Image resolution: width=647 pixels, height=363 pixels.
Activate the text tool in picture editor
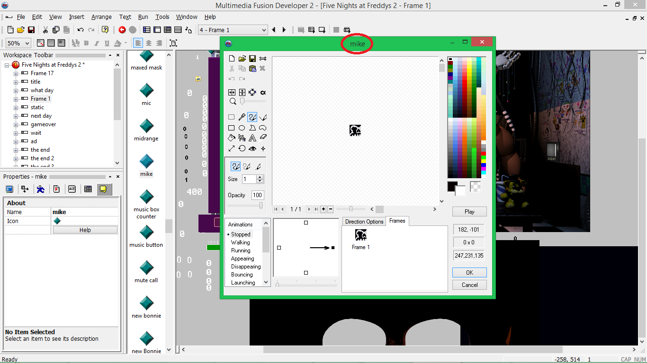point(252,138)
